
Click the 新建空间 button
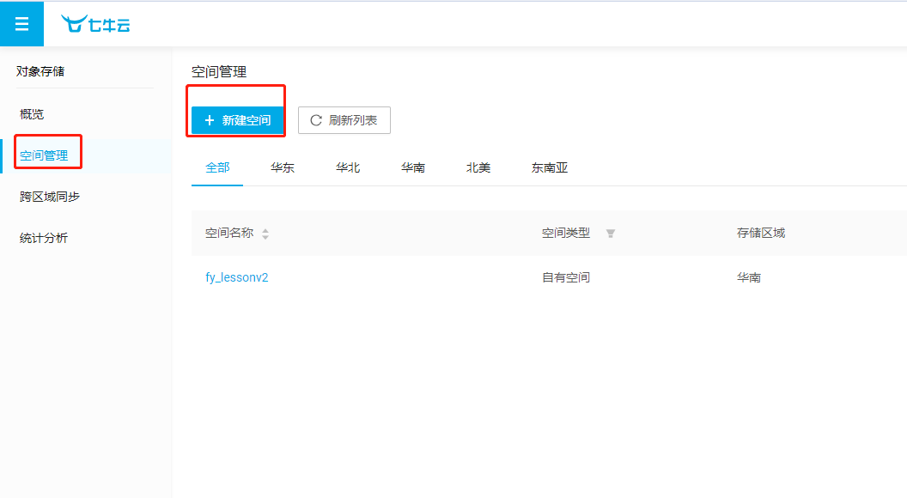237,120
